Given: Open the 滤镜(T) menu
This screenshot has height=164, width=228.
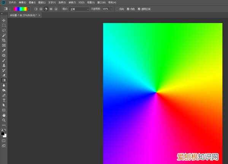Looking at the screenshot, I should pyautogui.click(x=72, y=2).
